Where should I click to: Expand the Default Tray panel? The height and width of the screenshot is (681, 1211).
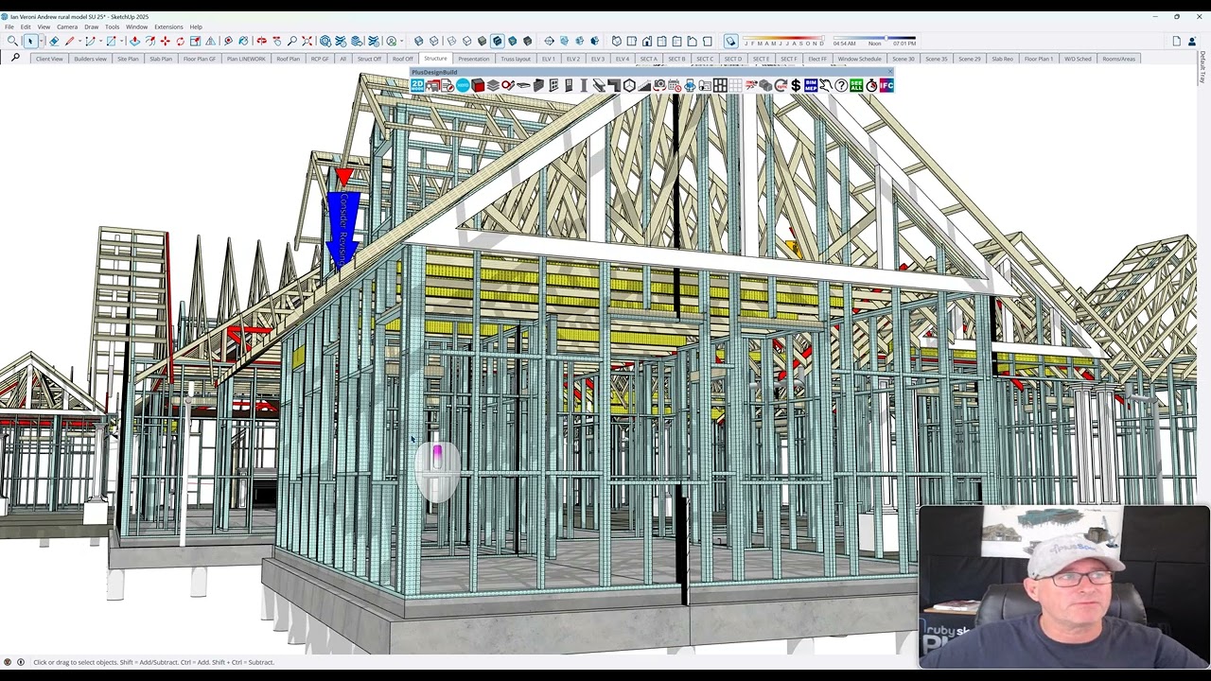[x=1202, y=67]
